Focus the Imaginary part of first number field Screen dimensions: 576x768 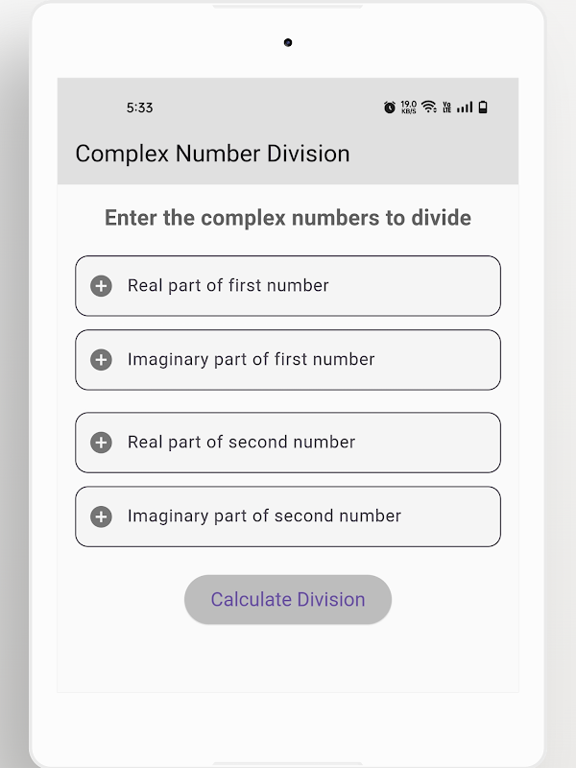click(x=307, y=360)
